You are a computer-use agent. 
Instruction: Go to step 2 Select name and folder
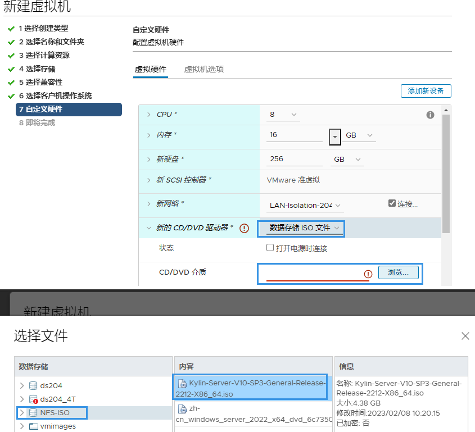click(52, 42)
